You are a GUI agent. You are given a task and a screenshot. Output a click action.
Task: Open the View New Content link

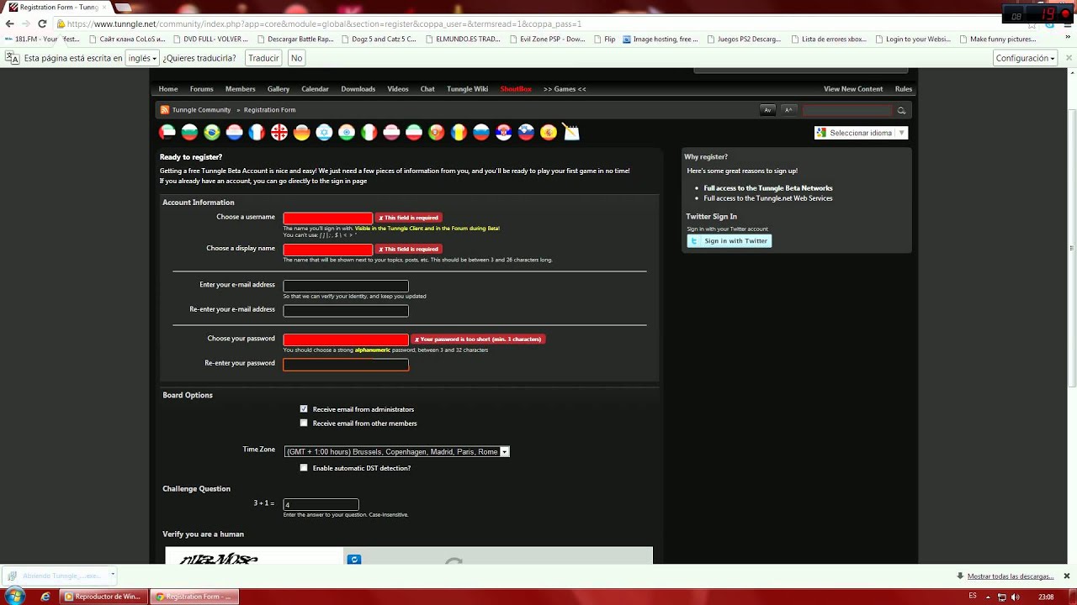point(853,89)
